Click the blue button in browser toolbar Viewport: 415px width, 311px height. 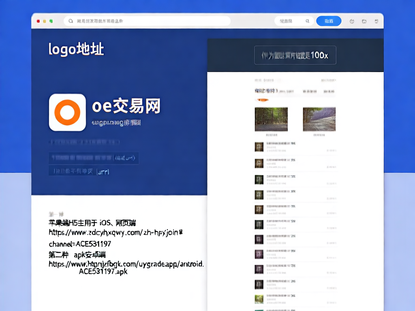[329, 21]
